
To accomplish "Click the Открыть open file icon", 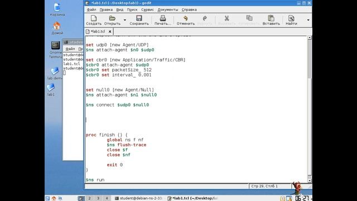I will point(112,18).
